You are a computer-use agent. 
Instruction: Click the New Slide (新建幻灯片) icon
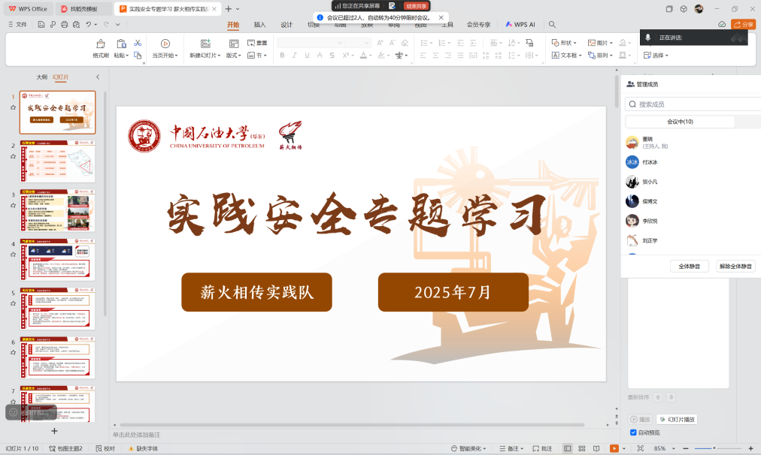[205, 44]
